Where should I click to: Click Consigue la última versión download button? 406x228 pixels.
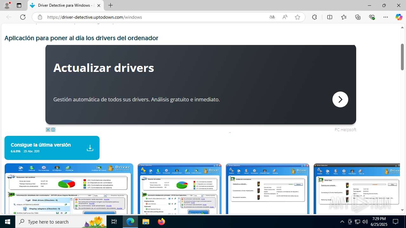[x=52, y=148]
